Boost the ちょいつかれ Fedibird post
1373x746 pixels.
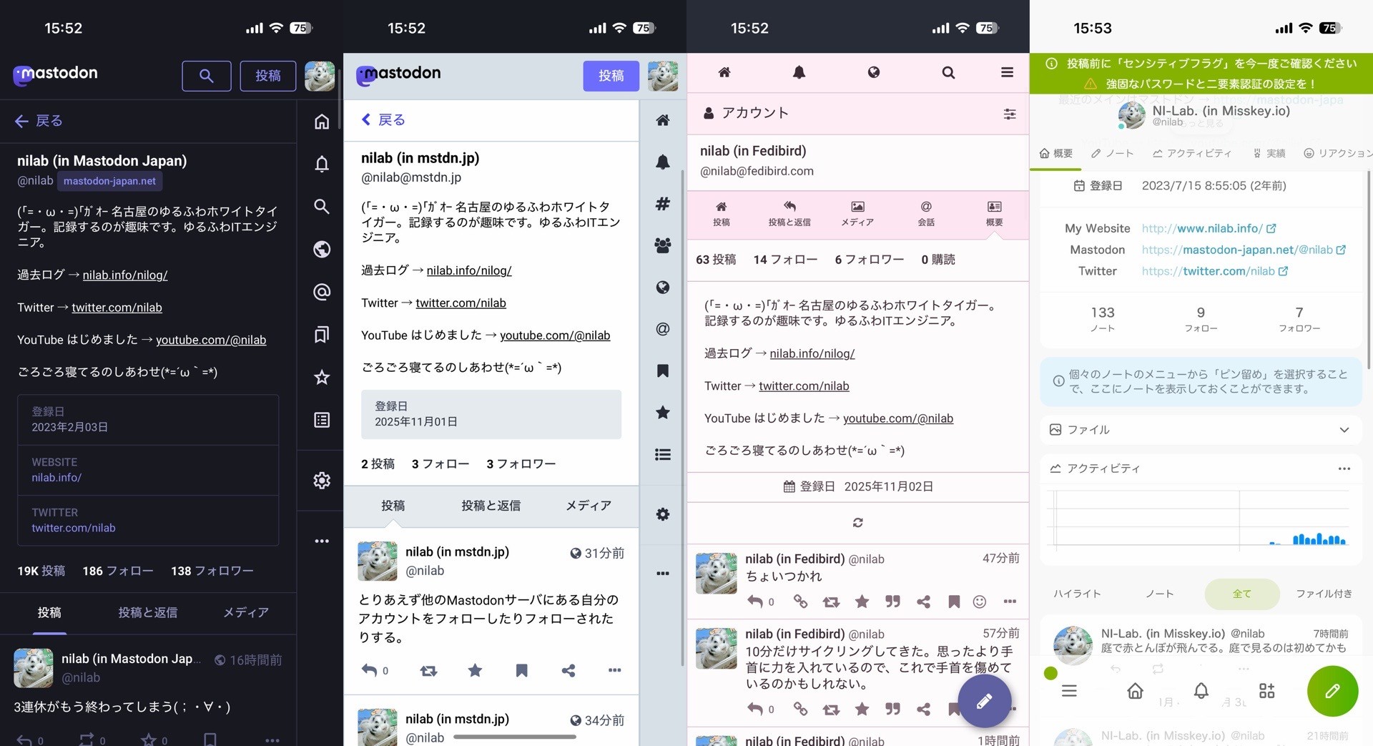tap(831, 602)
